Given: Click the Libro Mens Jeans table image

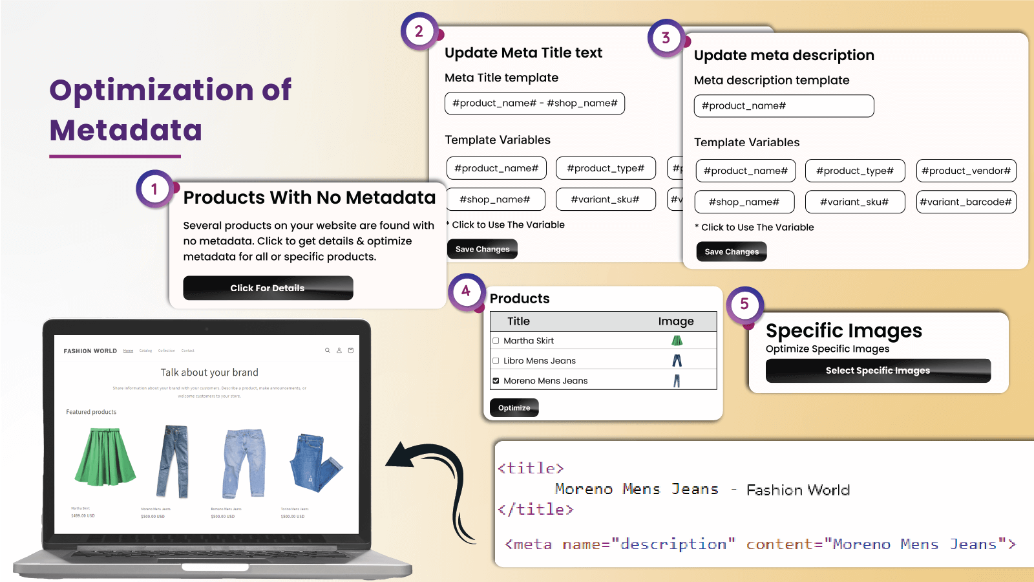Looking at the screenshot, I should 677,361.
